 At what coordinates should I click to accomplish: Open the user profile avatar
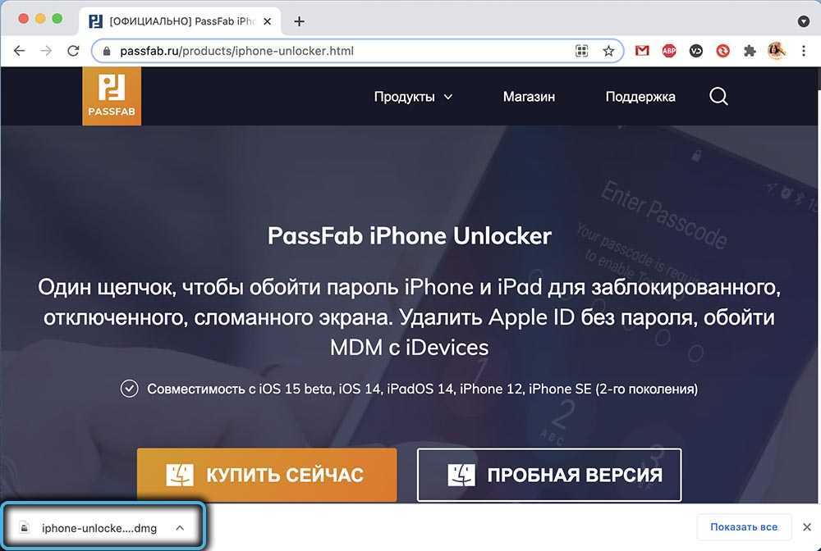(777, 51)
